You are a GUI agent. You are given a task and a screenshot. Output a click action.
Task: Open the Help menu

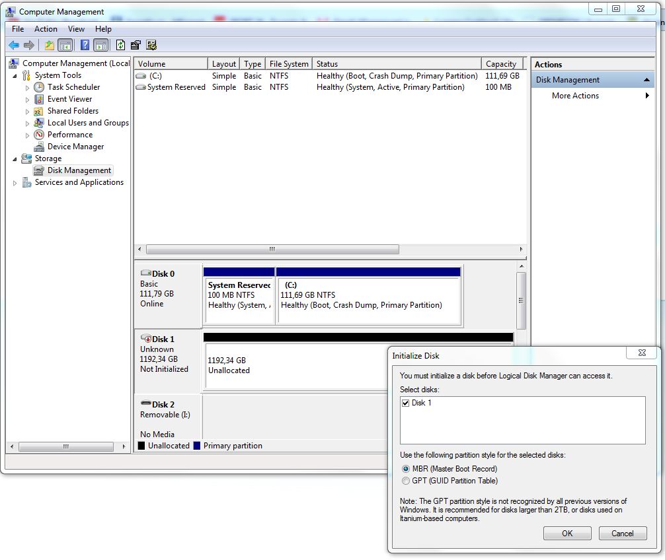pos(103,29)
